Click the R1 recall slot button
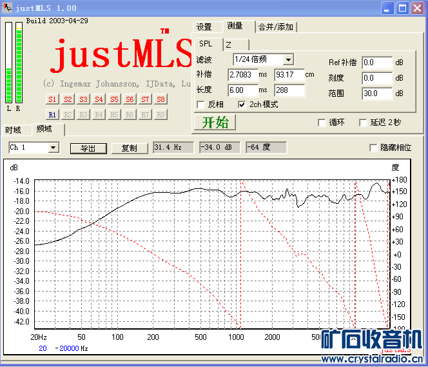The height and width of the screenshot is (367, 428). point(52,115)
